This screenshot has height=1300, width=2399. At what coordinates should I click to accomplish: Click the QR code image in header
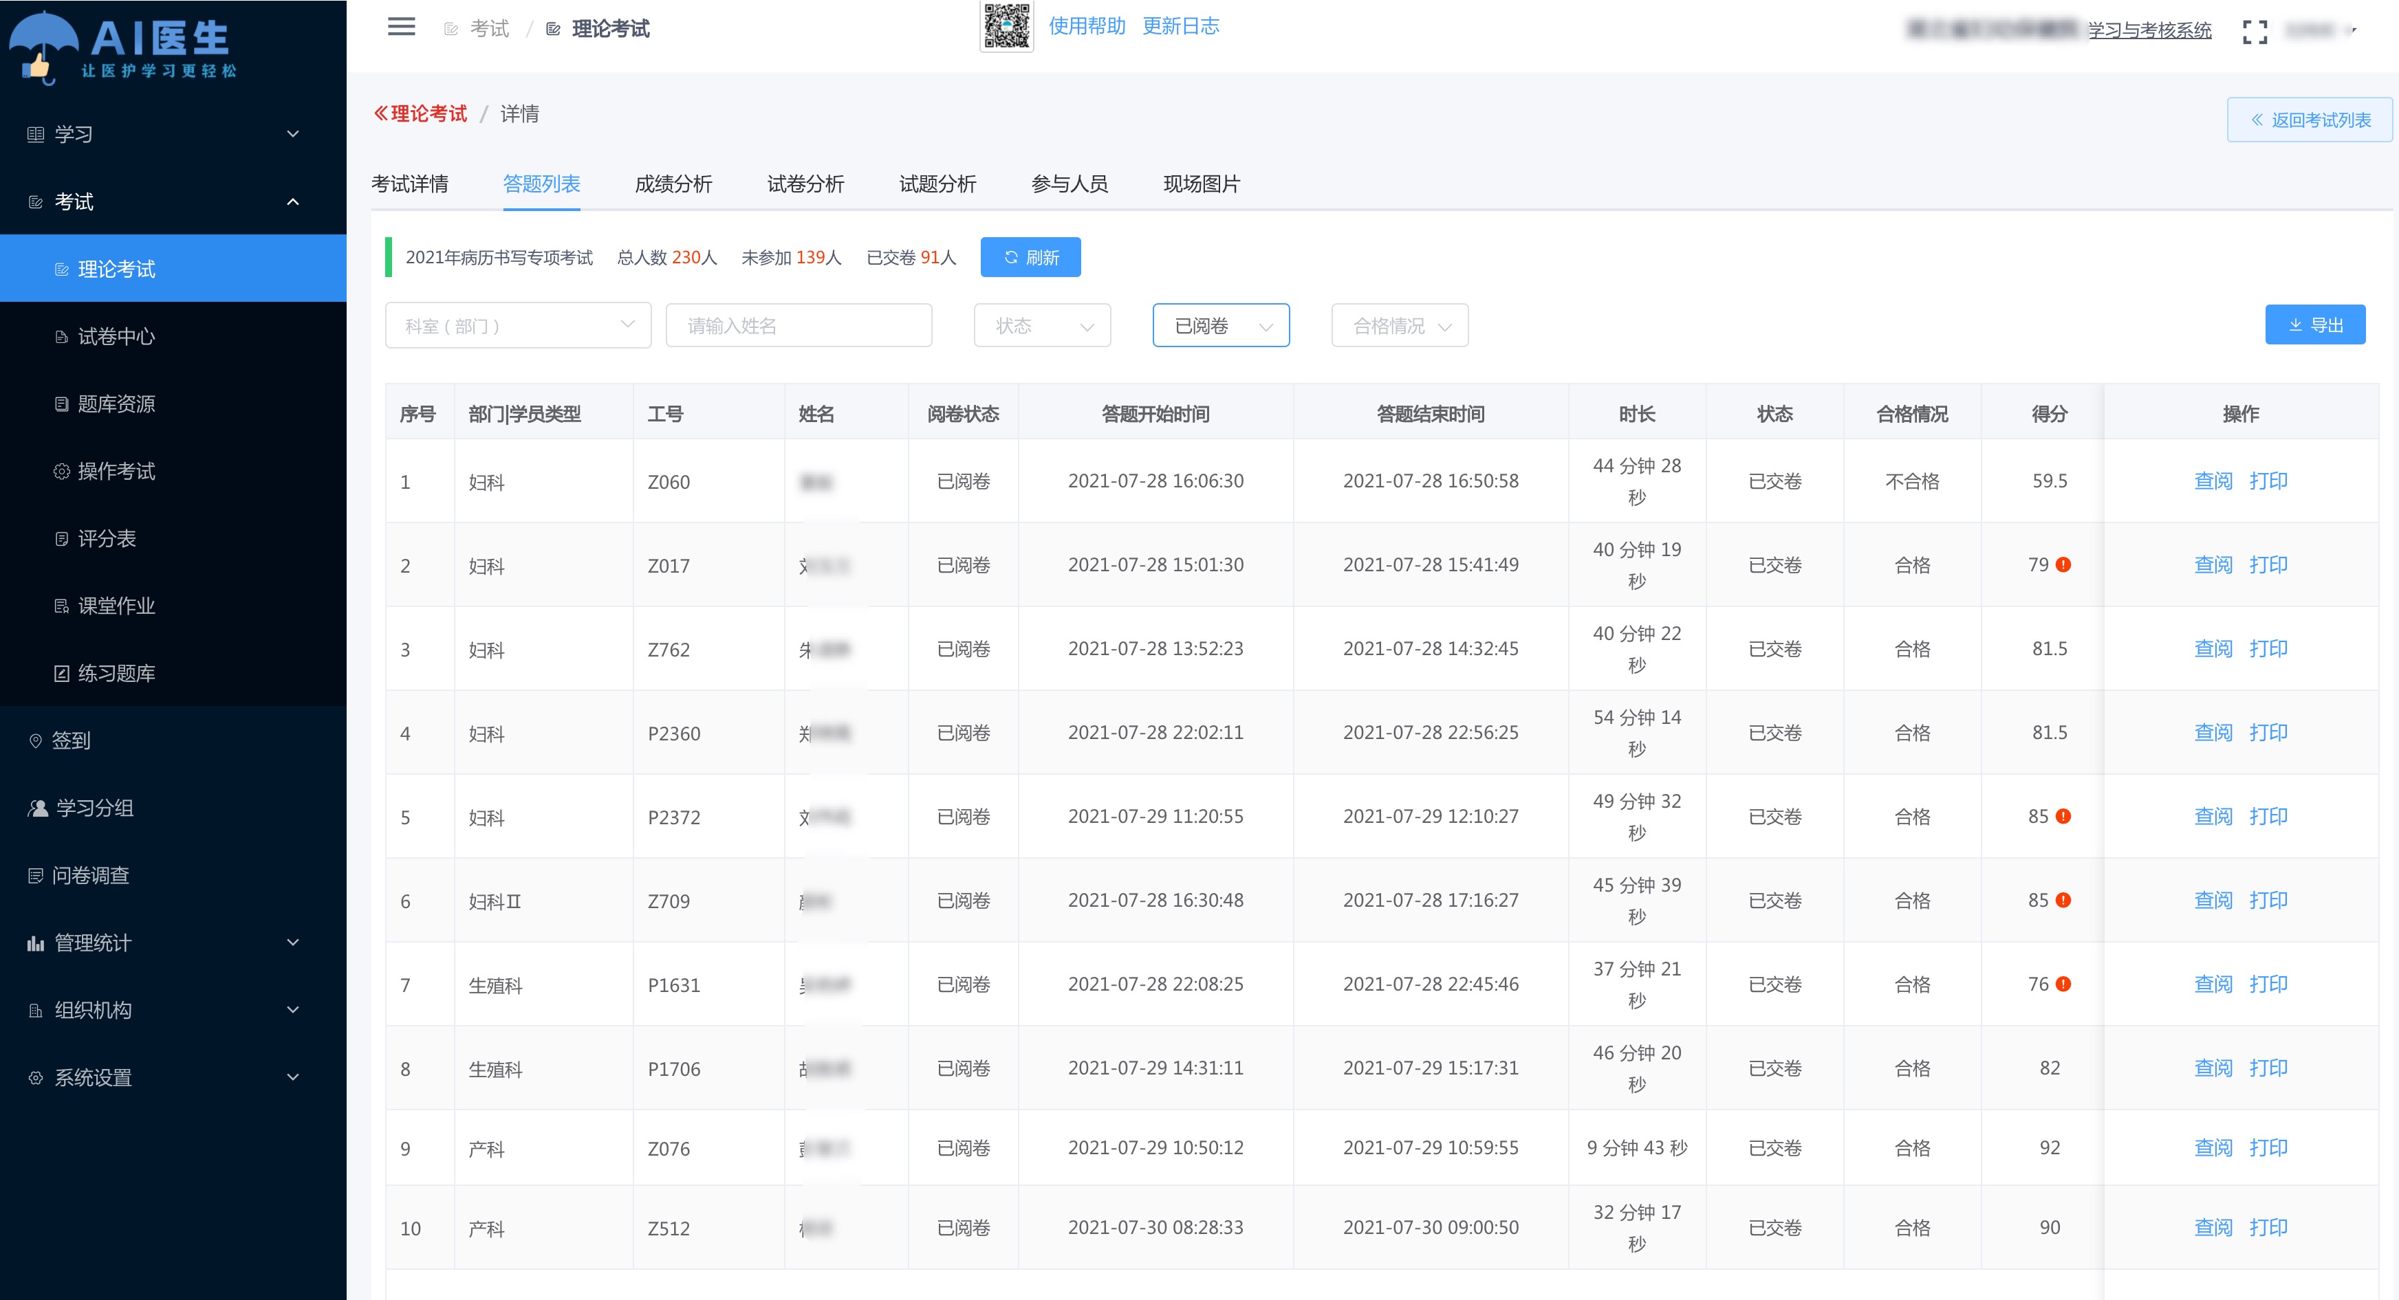coord(1007,26)
